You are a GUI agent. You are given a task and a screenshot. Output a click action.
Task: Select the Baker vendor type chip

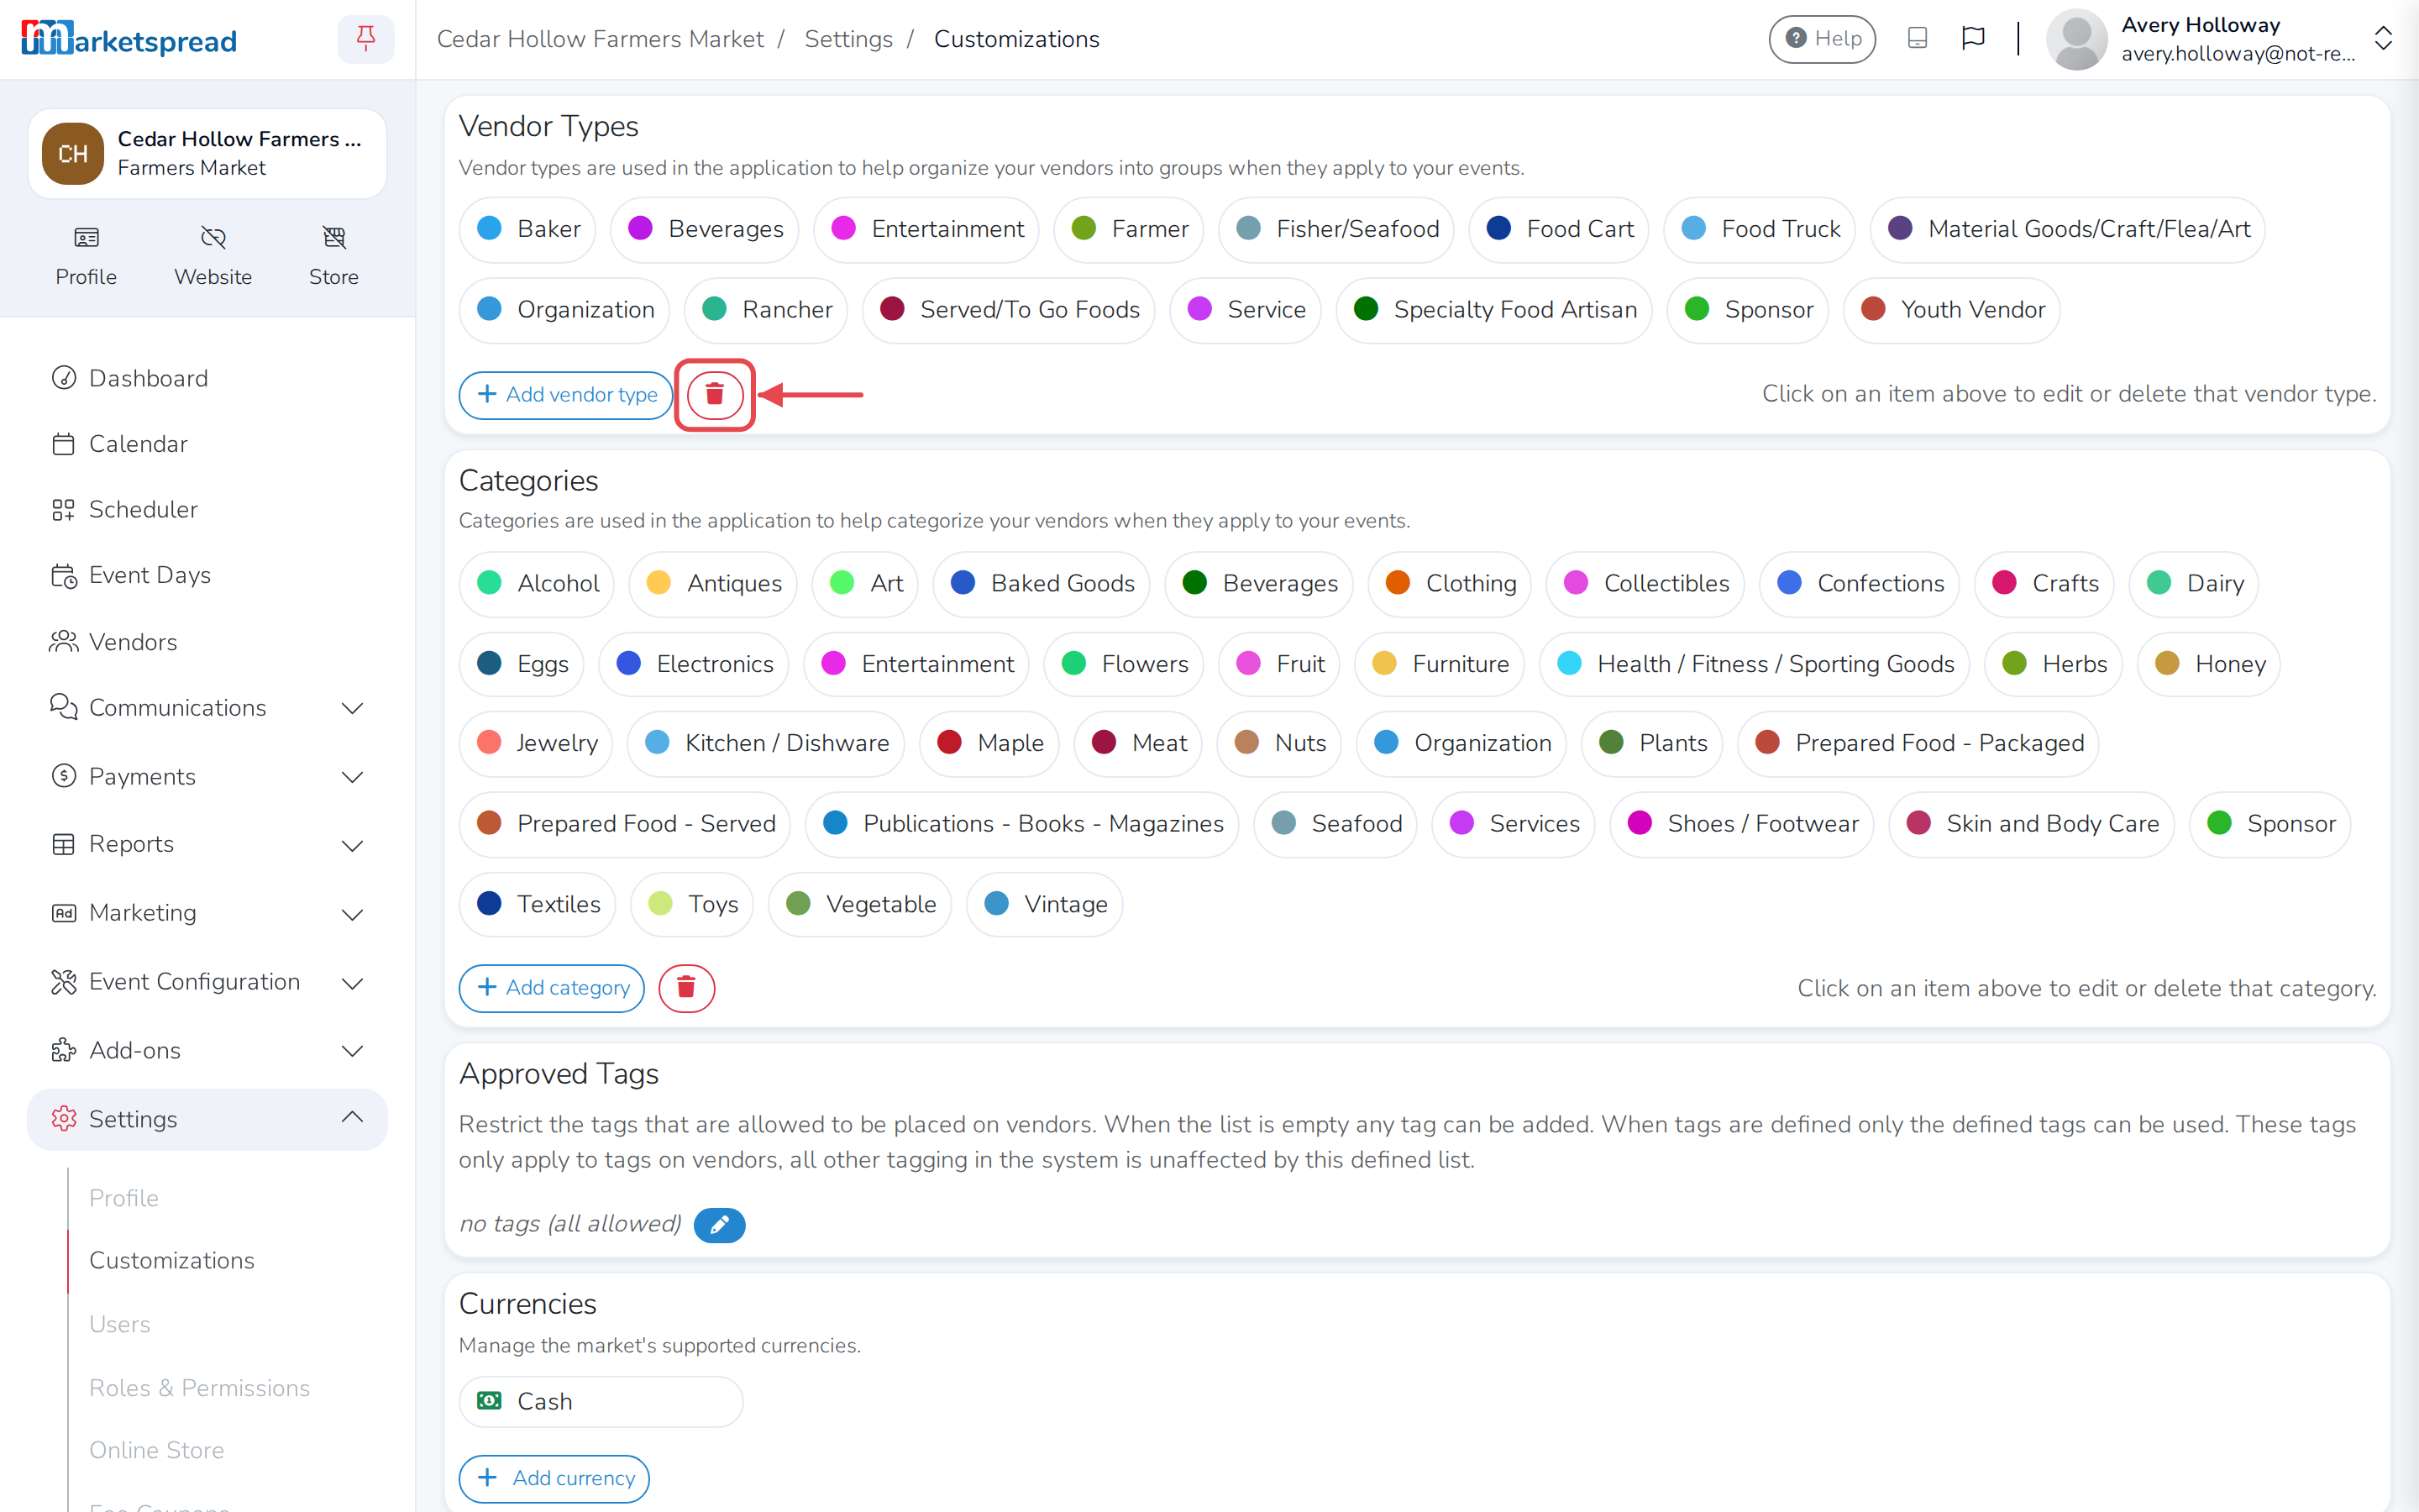click(527, 229)
